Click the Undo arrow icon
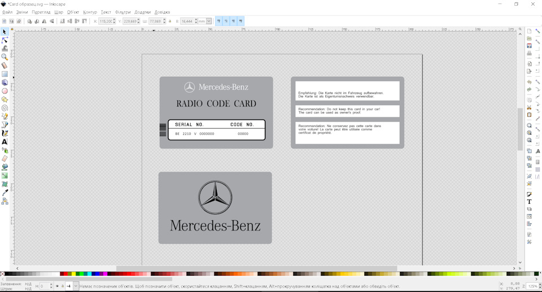The height and width of the screenshot is (292, 542). pos(529,82)
